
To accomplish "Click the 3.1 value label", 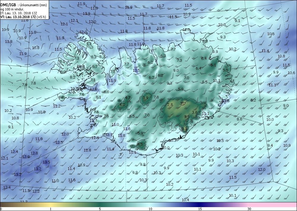I will (184, 129).
